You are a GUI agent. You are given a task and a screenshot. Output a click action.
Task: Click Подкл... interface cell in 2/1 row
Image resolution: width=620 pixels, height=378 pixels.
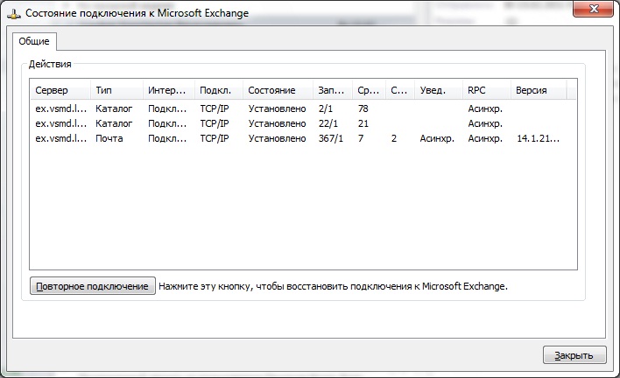(x=167, y=108)
